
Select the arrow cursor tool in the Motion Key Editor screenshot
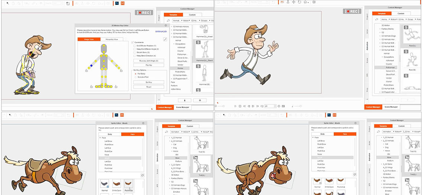[x=7, y=3]
